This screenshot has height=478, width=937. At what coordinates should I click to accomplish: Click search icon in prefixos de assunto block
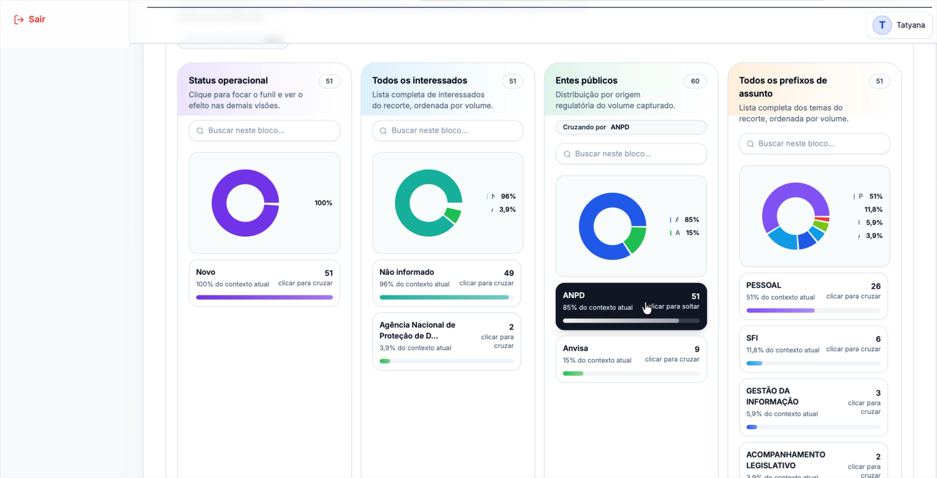tap(750, 144)
